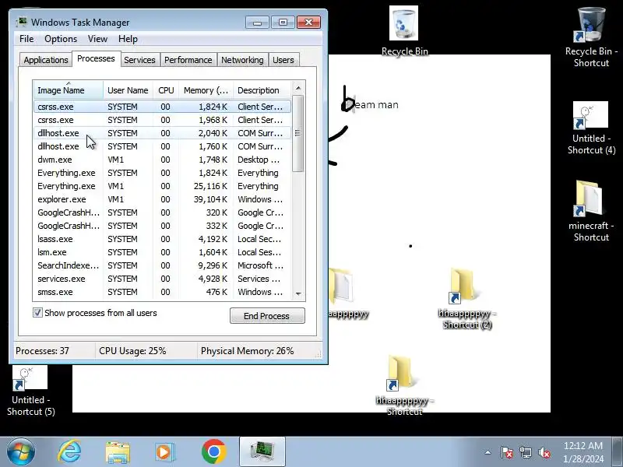Select the dllhost.exe row using 1,760 K
Image resolution: width=623 pixels, height=467 pixels.
point(163,146)
